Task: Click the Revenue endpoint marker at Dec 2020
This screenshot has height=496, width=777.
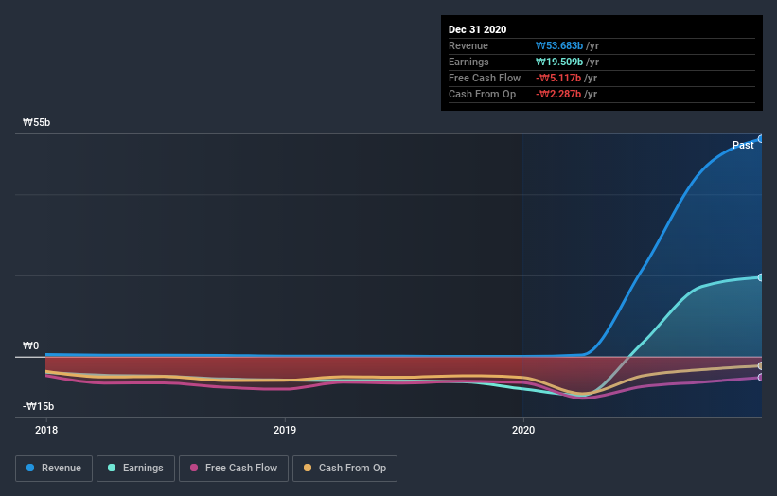Action: (760, 139)
